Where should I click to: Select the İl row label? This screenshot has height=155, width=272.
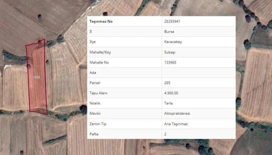[91, 31]
